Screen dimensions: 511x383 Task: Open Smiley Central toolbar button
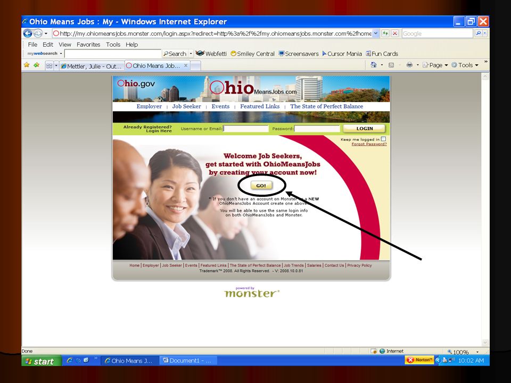252,54
